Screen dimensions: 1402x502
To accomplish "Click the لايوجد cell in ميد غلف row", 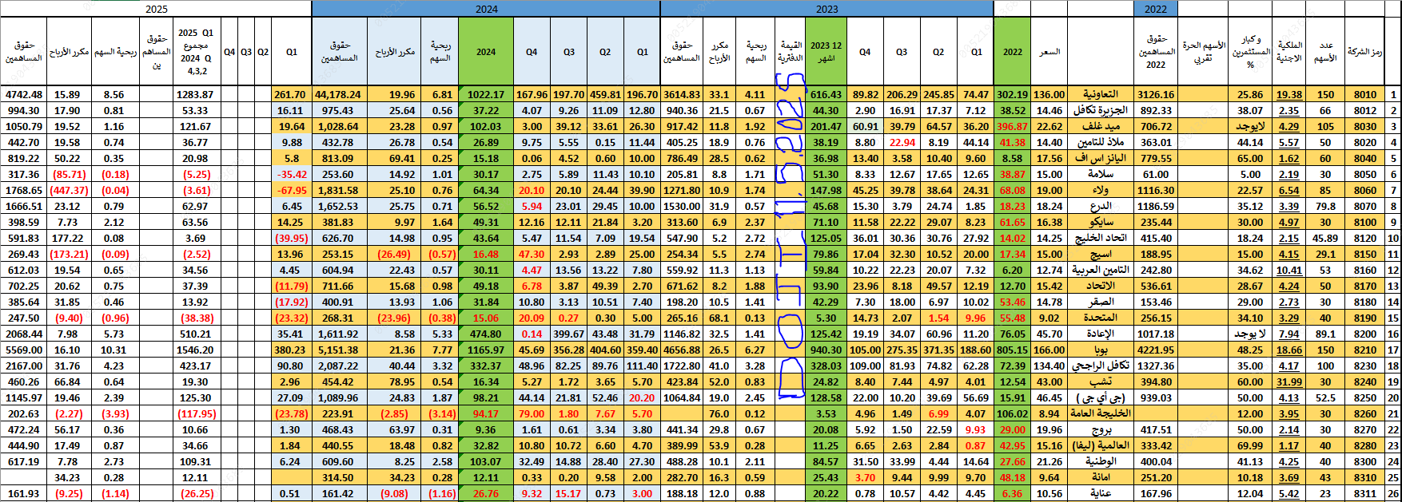I will click(x=1250, y=126).
